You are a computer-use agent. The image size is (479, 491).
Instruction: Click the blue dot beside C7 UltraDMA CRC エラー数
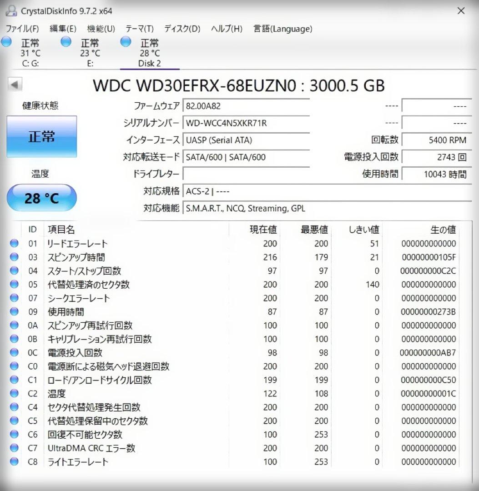pyautogui.click(x=14, y=448)
